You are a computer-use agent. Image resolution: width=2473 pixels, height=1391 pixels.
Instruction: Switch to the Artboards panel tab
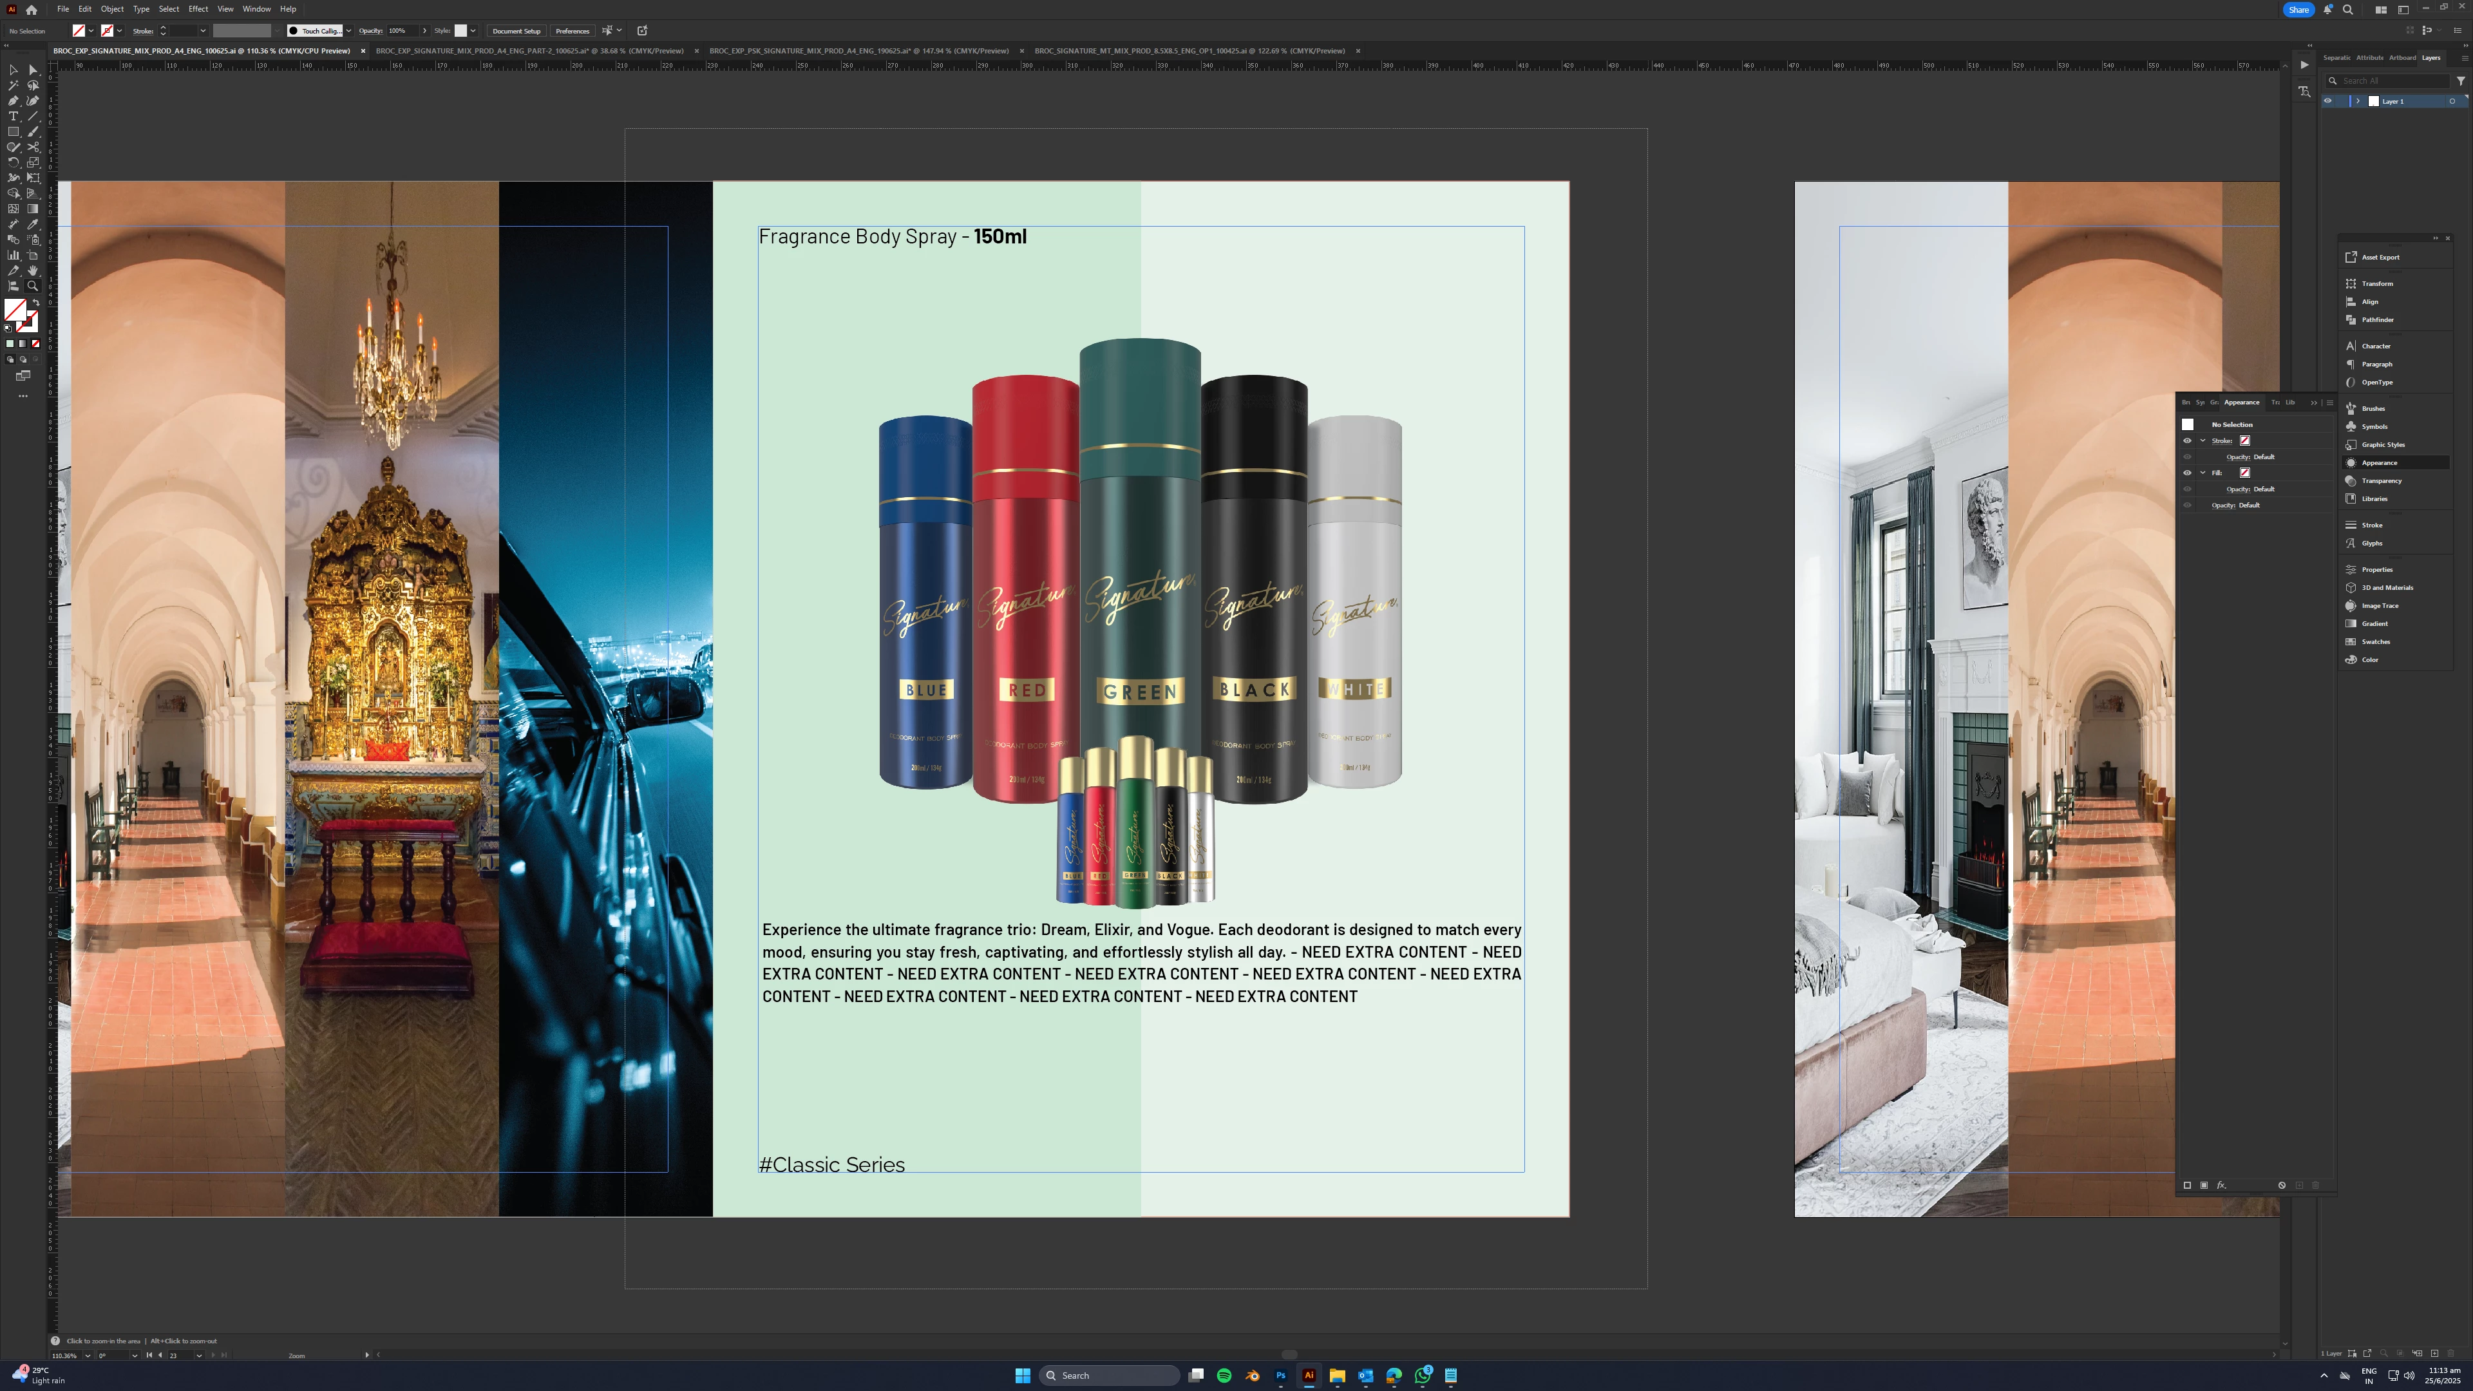coord(2402,57)
